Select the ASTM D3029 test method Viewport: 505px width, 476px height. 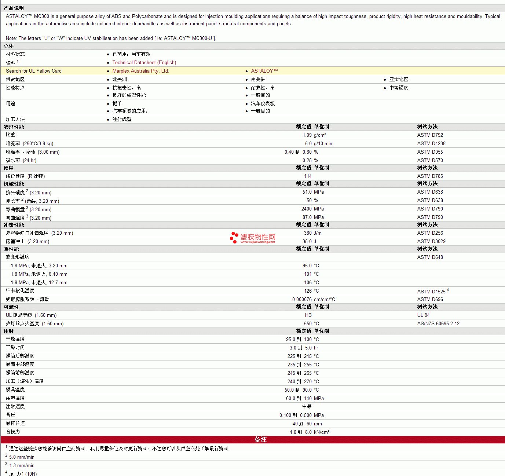[431, 242]
